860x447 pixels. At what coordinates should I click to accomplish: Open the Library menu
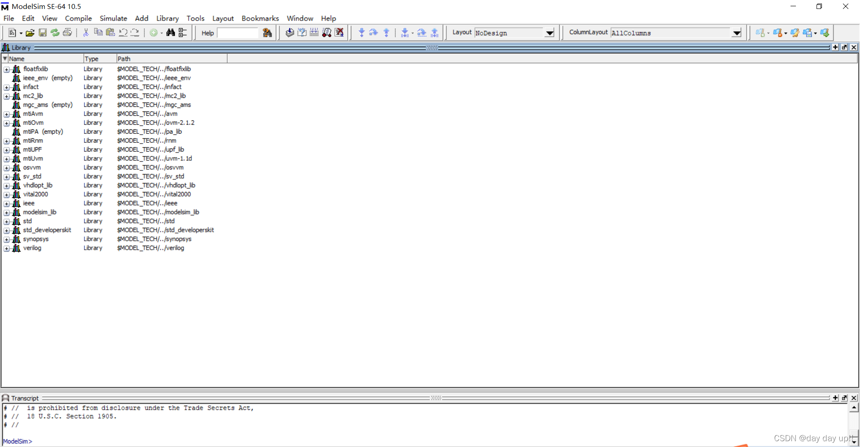pos(168,18)
